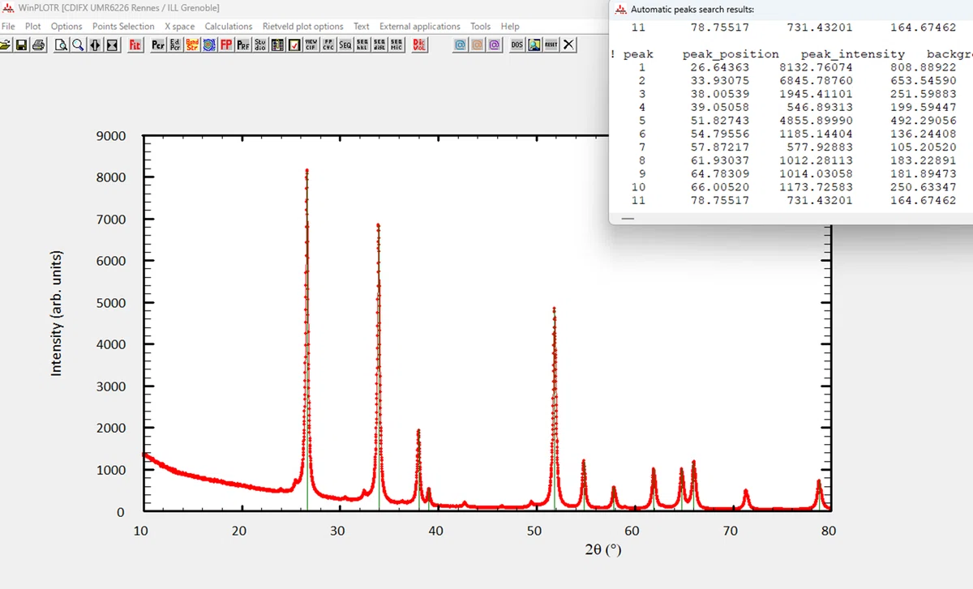Click the Dic Vol indexing icon

(x=419, y=45)
